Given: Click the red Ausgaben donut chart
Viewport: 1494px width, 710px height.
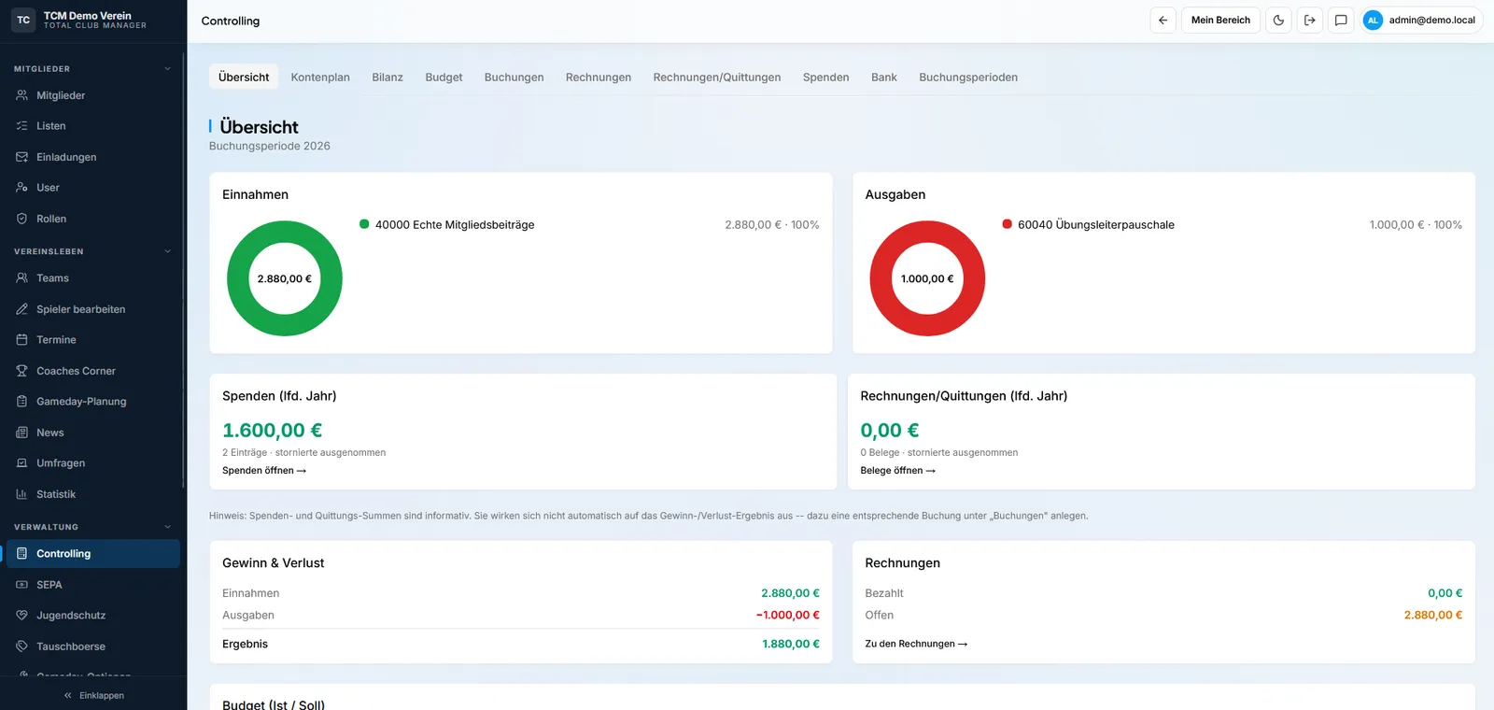Looking at the screenshot, I should point(927,278).
